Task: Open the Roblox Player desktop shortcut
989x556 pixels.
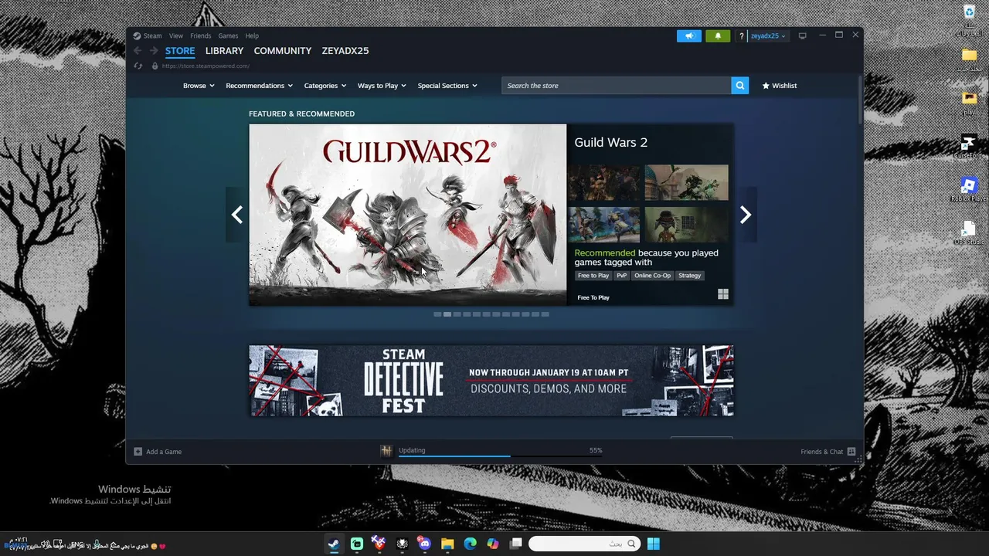Action: (969, 190)
